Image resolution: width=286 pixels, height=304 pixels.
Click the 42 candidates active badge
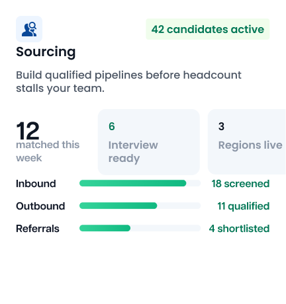(208, 29)
